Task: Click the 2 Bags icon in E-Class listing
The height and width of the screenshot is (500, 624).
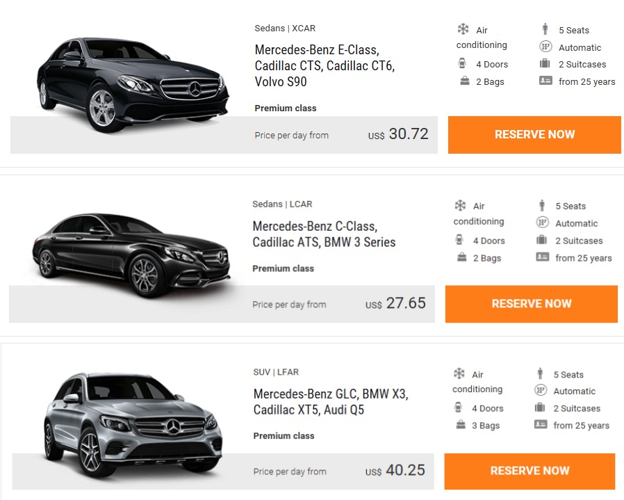Action: point(464,81)
